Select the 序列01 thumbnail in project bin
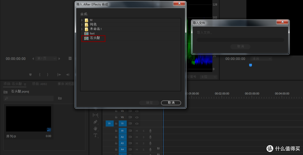This screenshot has height=155, width=303. 28,119
